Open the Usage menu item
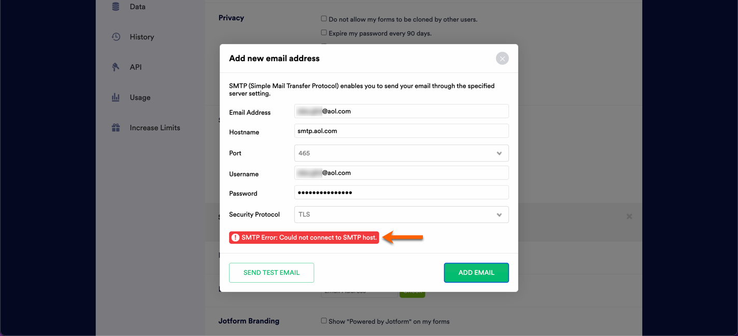738x336 pixels. (x=140, y=97)
